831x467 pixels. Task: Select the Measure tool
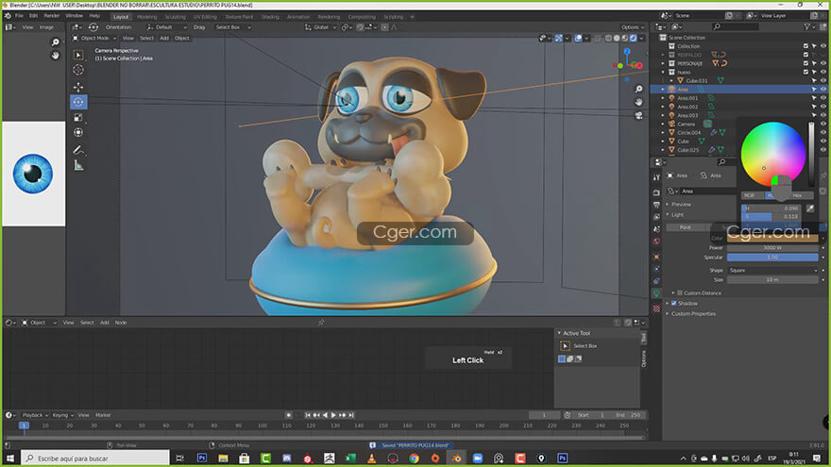coord(78,166)
